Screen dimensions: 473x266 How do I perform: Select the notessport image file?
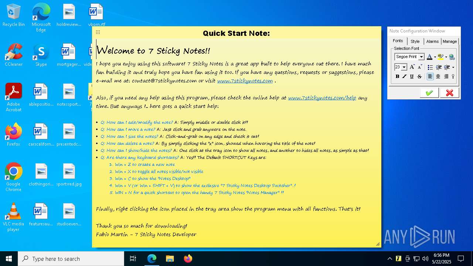69,95
